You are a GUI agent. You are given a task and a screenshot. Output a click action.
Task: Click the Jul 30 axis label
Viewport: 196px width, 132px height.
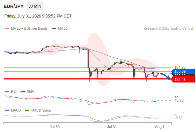point(54,127)
